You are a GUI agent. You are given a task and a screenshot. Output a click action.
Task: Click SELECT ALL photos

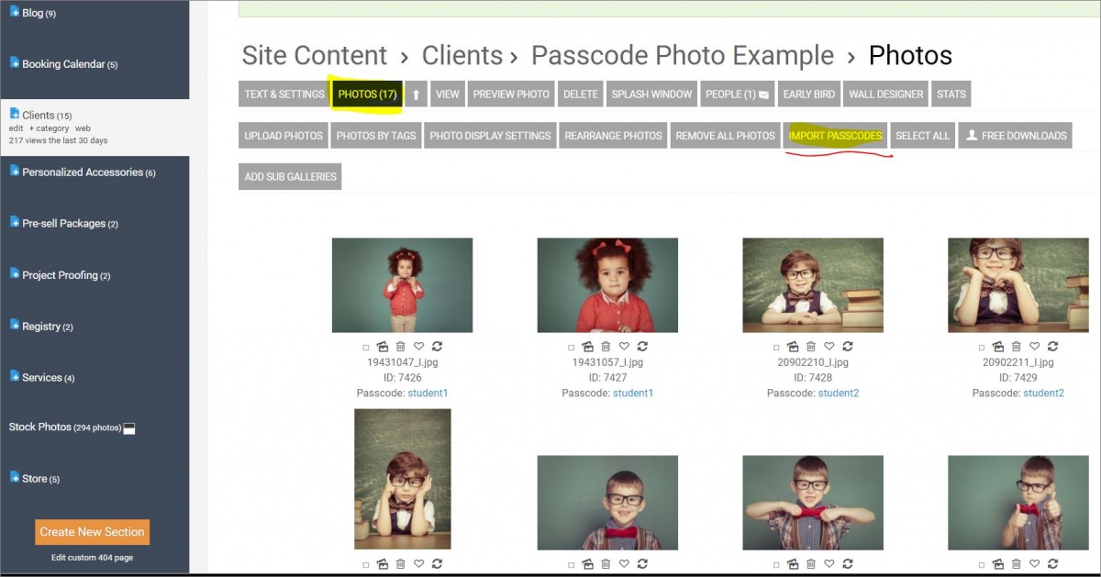(922, 135)
